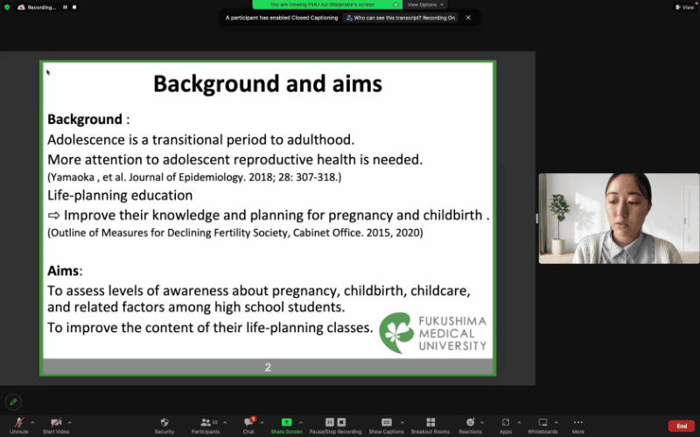Open the Security shield options
700x437 pixels.
(x=164, y=422)
